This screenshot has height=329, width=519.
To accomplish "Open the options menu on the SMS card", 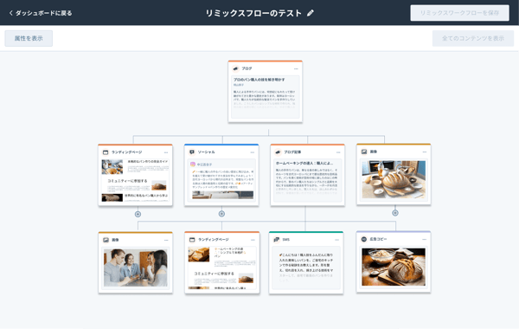I will (x=337, y=240).
